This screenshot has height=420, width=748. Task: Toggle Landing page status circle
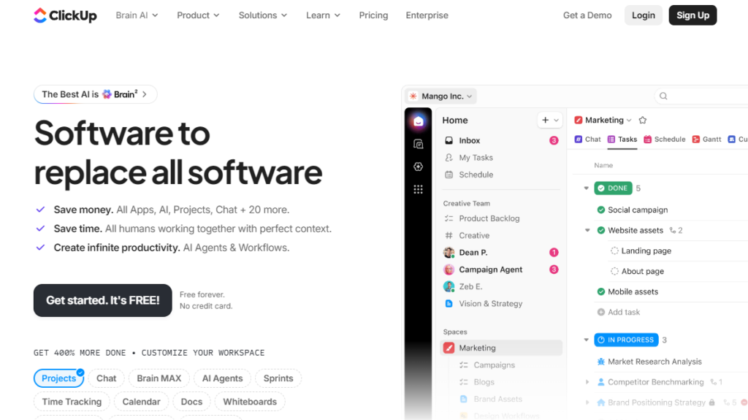[x=614, y=251]
